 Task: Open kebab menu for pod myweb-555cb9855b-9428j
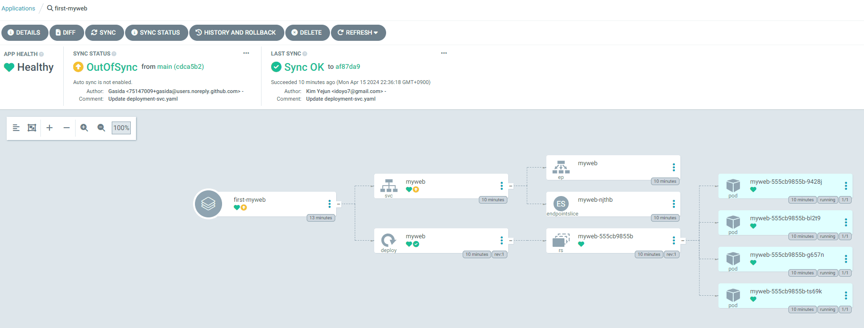(x=845, y=186)
